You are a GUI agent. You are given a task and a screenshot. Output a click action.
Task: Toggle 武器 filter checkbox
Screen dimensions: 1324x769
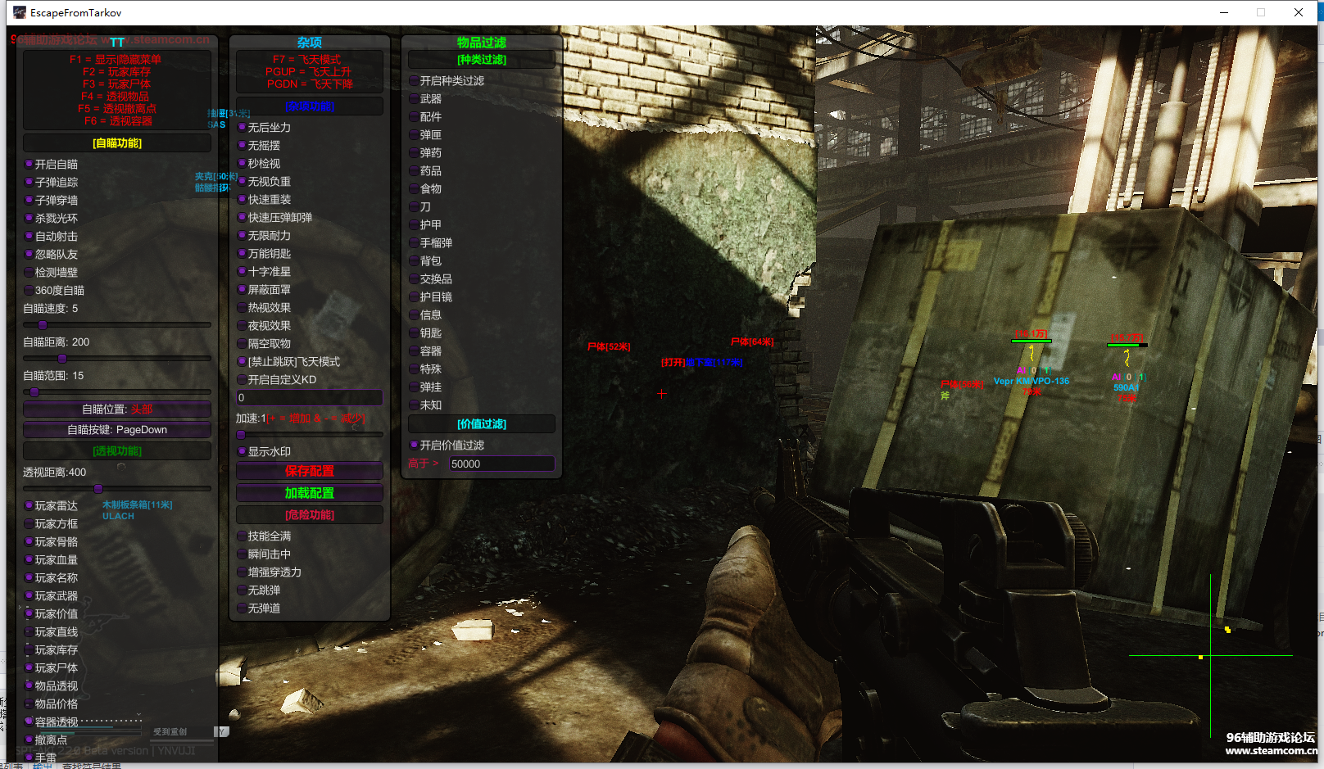tap(415, 98)
